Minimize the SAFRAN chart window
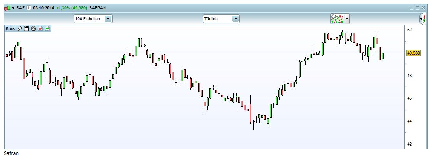Image resolution: width=429 pixels, height=160 pixels. 412,8
